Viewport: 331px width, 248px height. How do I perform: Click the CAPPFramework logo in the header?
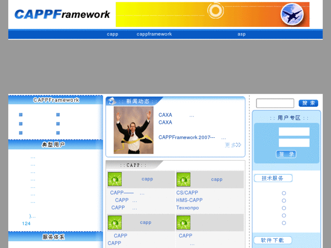[x=62, y=15]
